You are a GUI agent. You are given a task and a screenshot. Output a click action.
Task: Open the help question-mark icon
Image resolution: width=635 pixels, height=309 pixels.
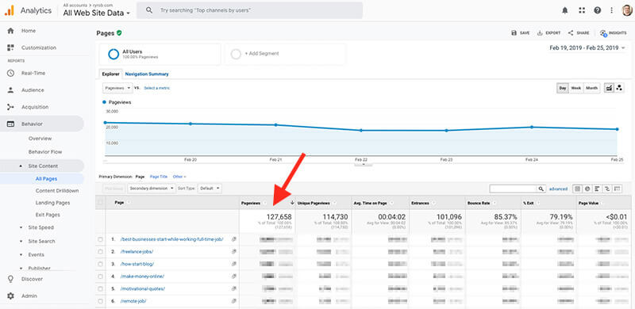pyautogui.click(x=598, y=10)
